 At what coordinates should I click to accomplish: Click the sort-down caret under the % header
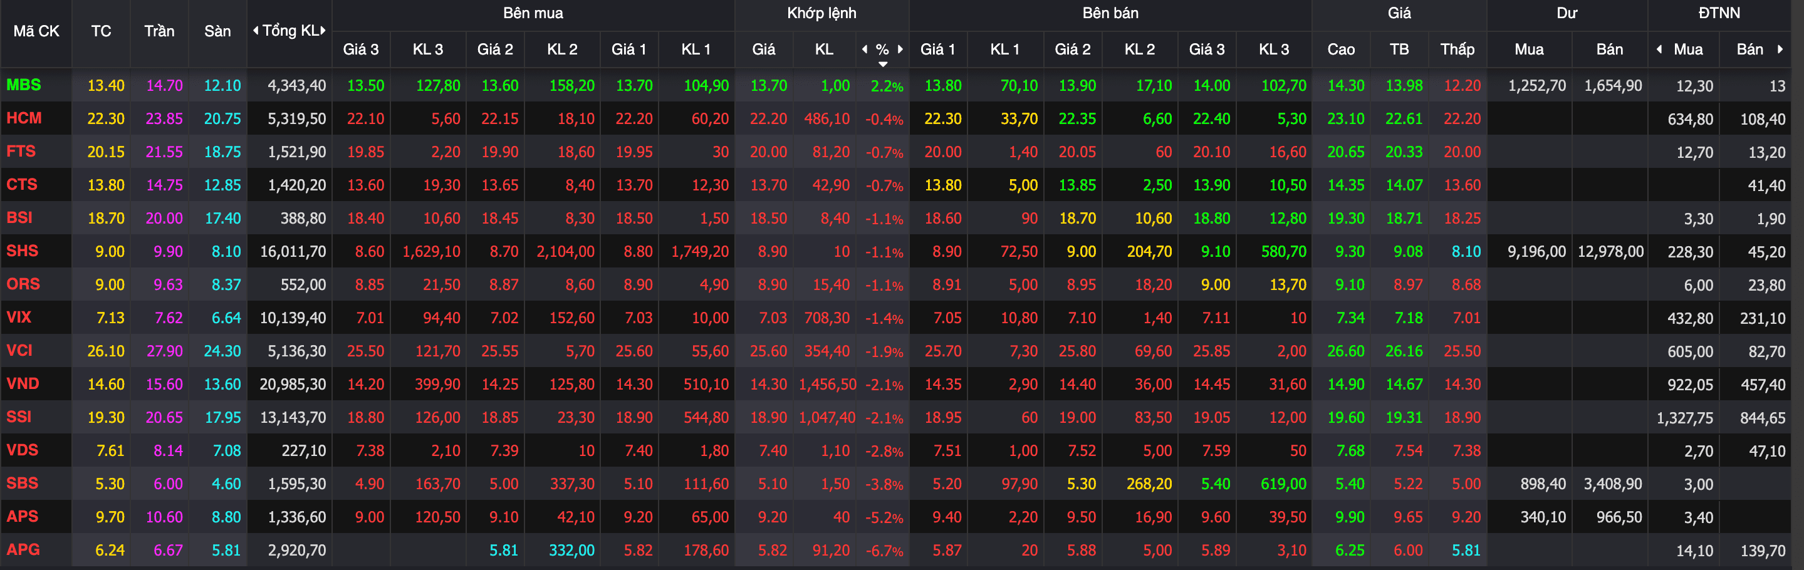[883, 64]
